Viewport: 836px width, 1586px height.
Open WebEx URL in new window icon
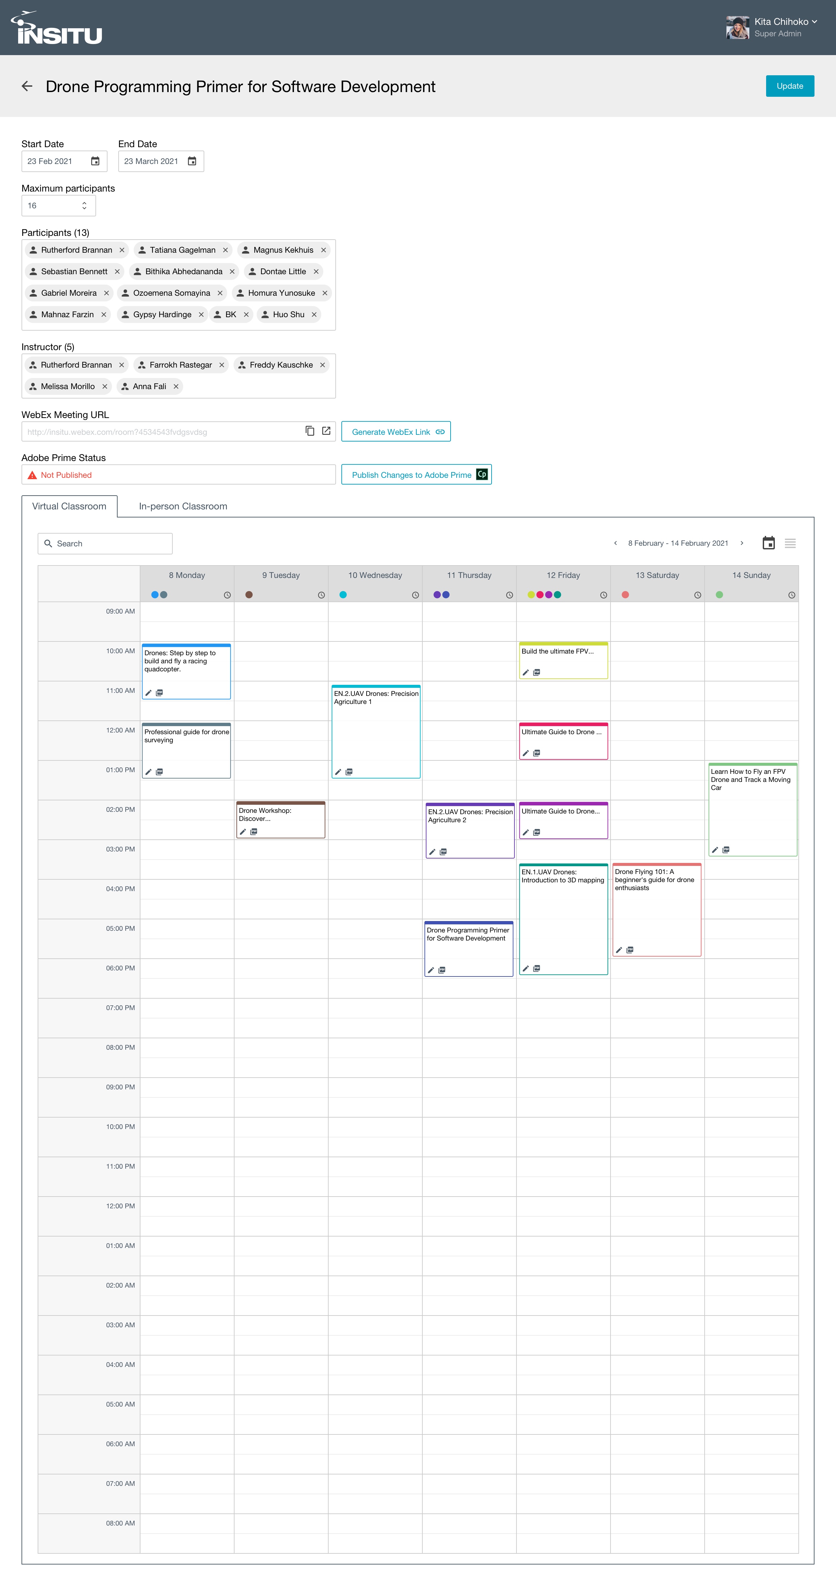click(326, 431)
